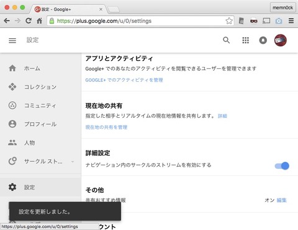This screenshot has width=298, height=230.
Task: Click the red mask extension icon
Action: pyautogui.click(x=254, y=21)
